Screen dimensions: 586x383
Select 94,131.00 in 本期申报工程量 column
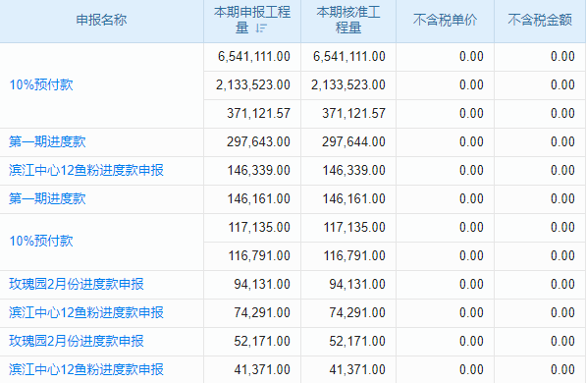pos(262,284)
